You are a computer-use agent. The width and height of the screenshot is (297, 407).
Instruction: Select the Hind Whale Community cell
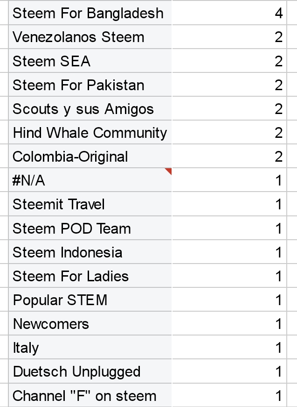(x=89, y=133)
